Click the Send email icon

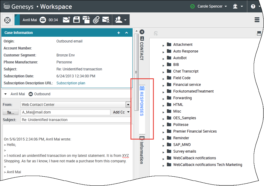tap(66, 20)
